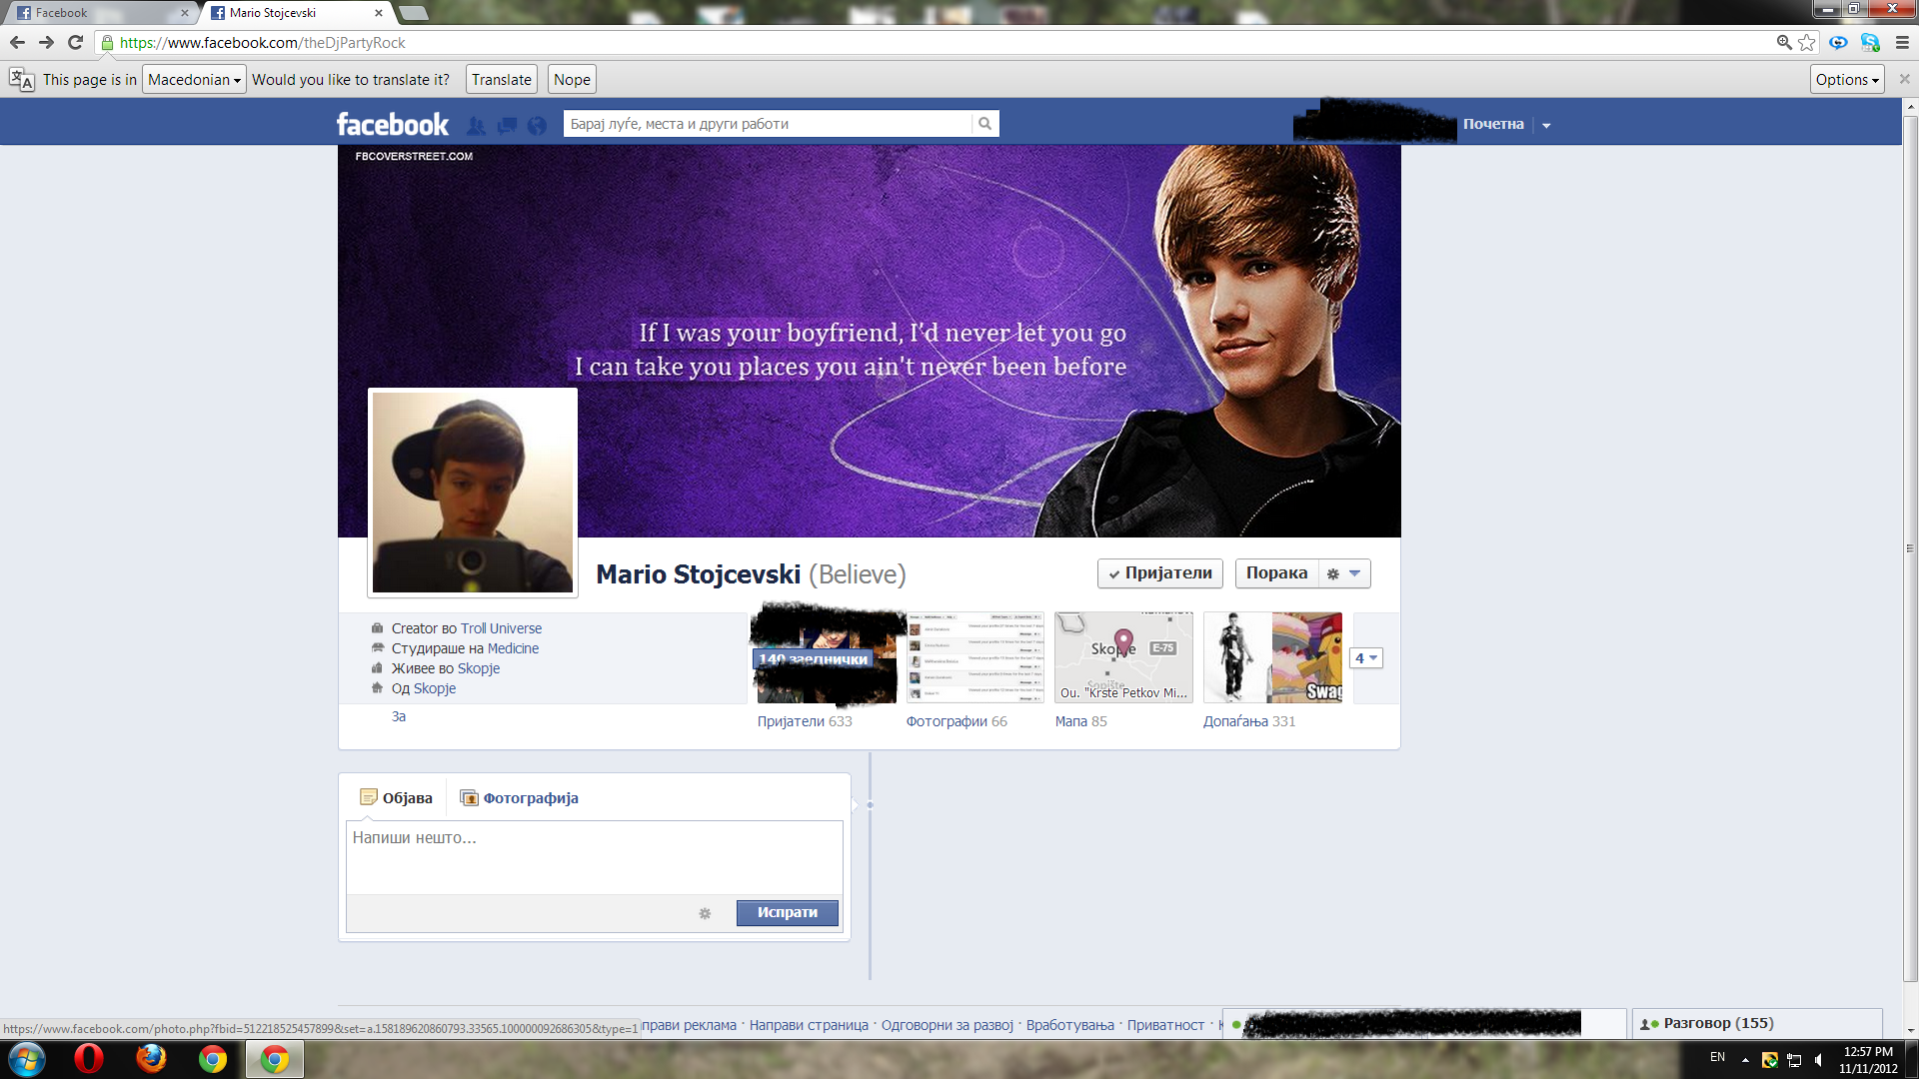Go to Почетна home link
1919x1079 pixels.
click(1493, 124)
